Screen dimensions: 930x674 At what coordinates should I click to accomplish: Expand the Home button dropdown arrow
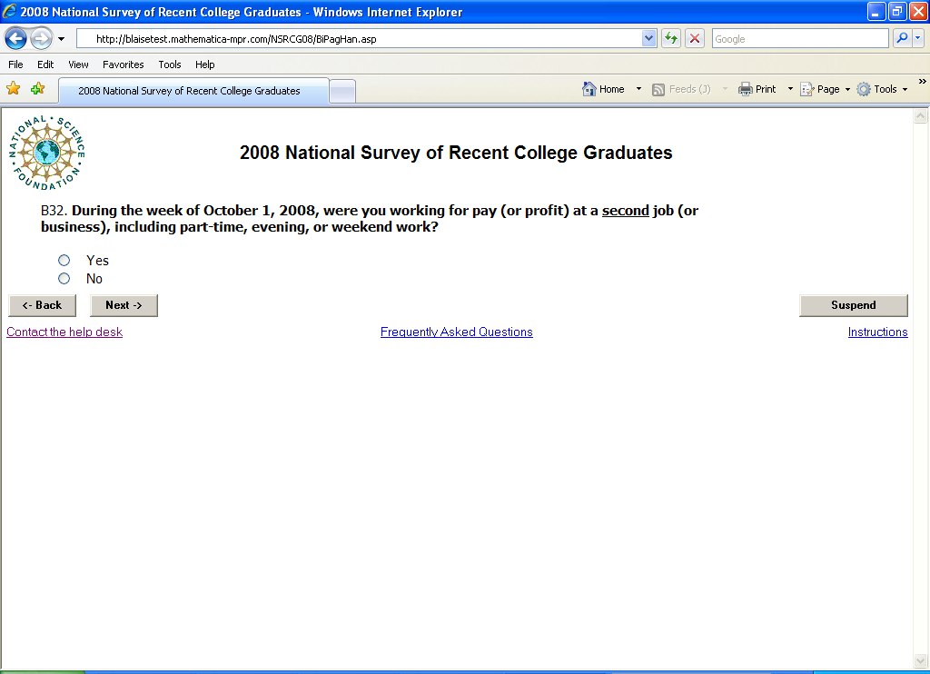[638, 89]
